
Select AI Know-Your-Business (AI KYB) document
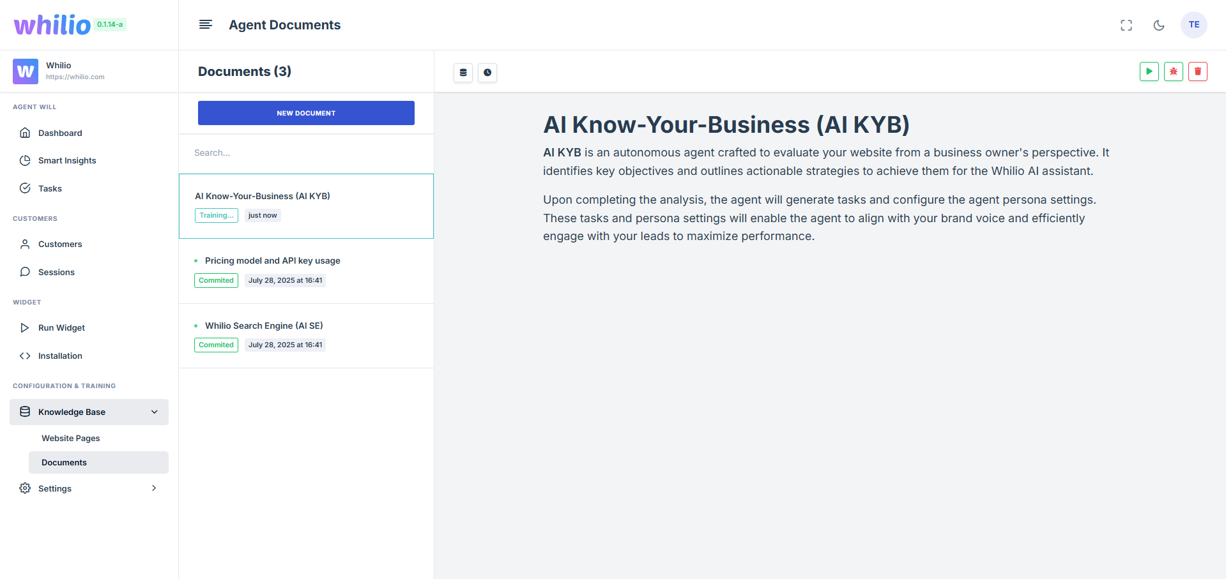[306, 206]
